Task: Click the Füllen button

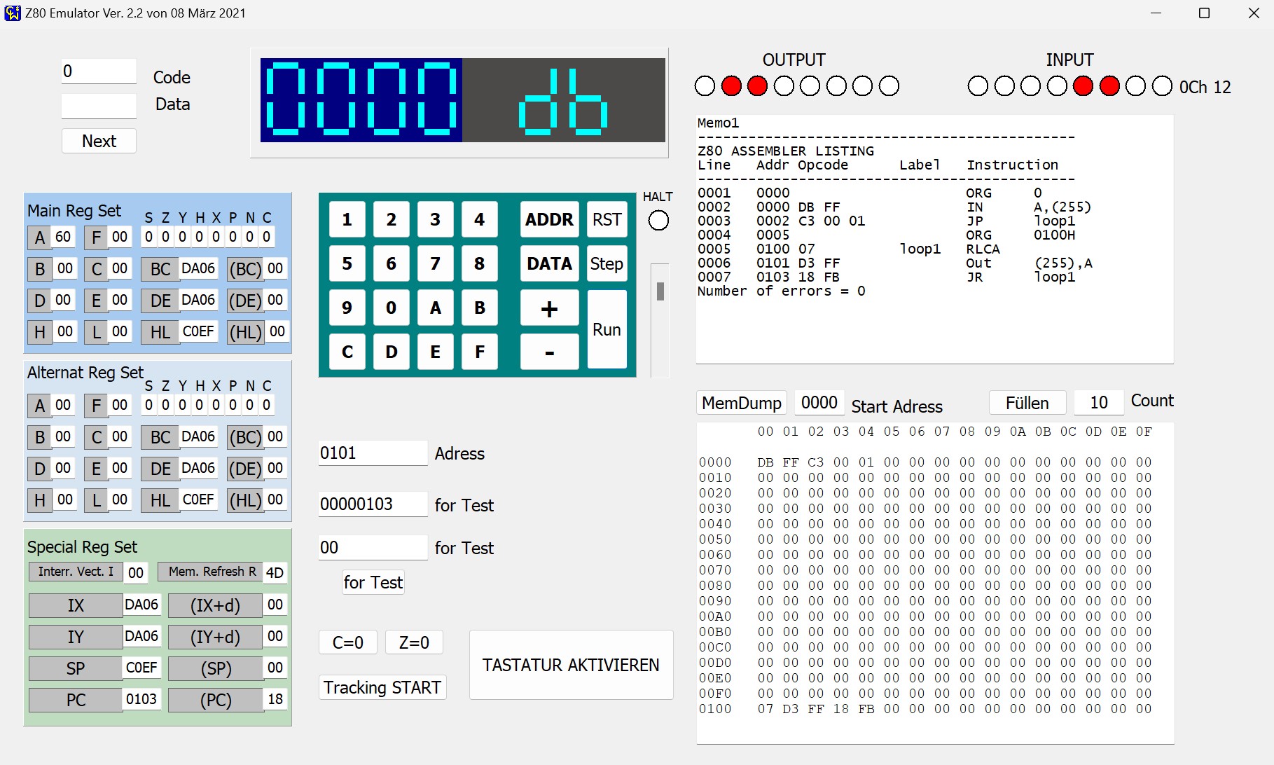Action: (1027, 403)
